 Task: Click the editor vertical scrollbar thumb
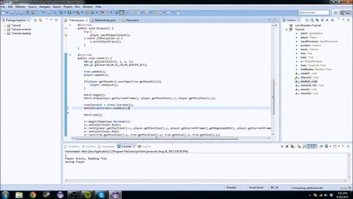[x=273, y=97]
